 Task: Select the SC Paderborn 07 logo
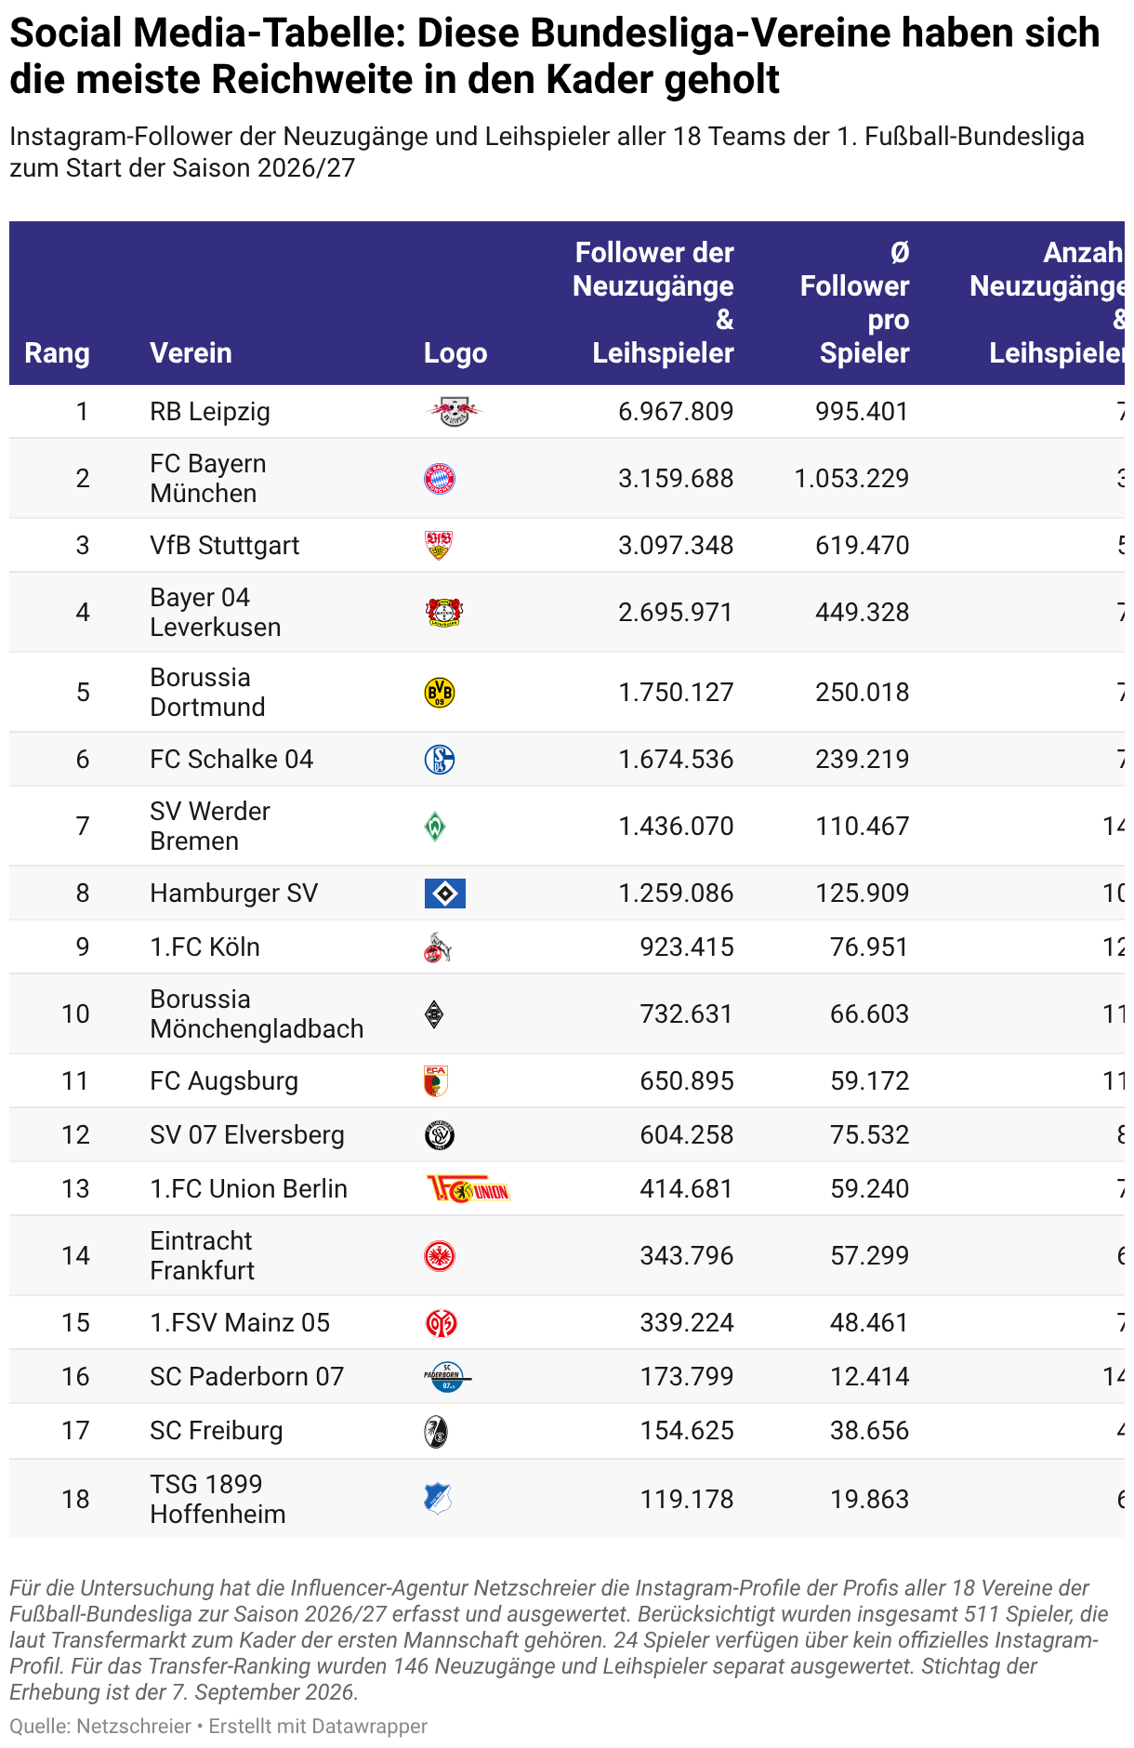click(448, 1377)
